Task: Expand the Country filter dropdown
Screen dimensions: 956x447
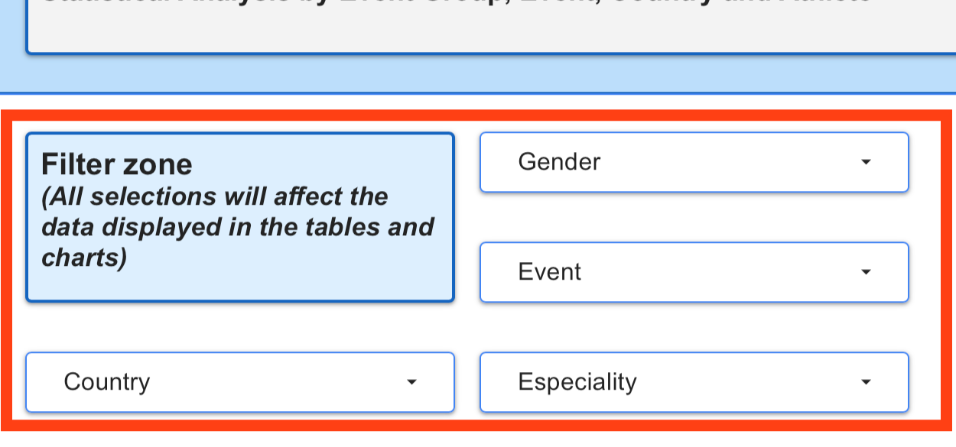Action: [x=240, y=382]
